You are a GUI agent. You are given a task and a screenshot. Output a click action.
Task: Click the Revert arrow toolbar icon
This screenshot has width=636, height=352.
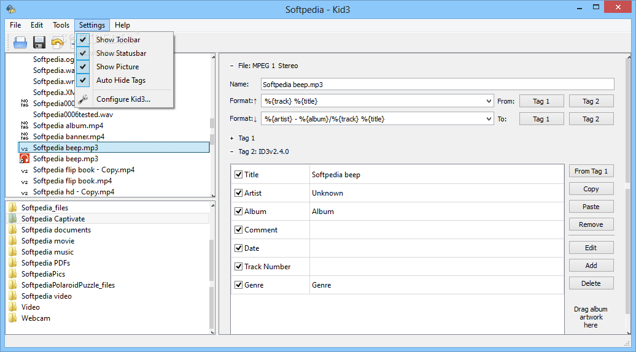tap(58, 42)
